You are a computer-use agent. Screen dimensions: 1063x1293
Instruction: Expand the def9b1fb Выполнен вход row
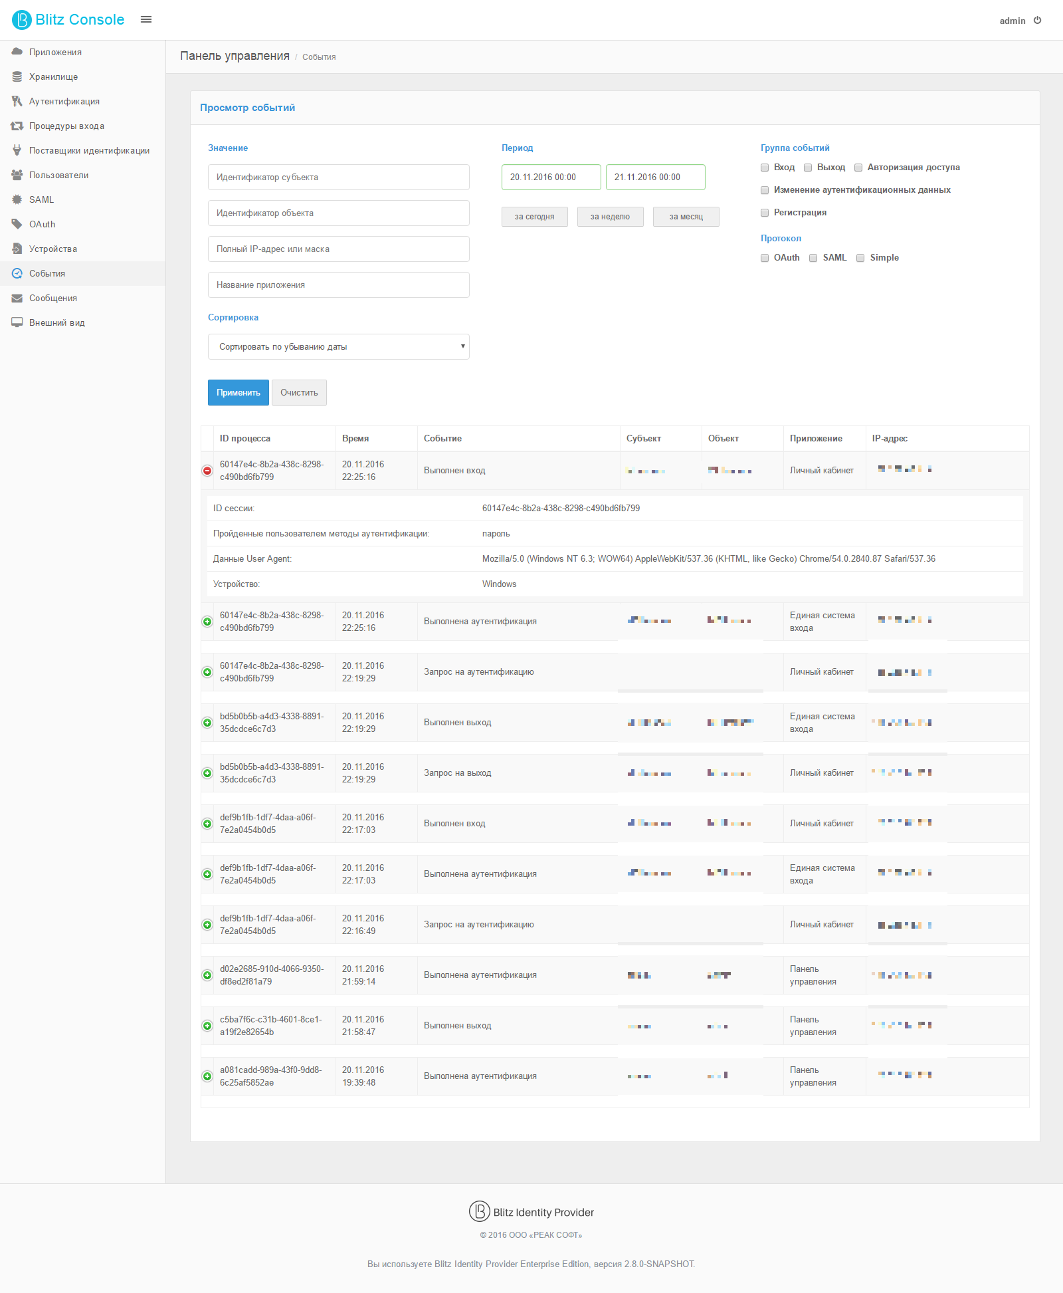point(207,824)
